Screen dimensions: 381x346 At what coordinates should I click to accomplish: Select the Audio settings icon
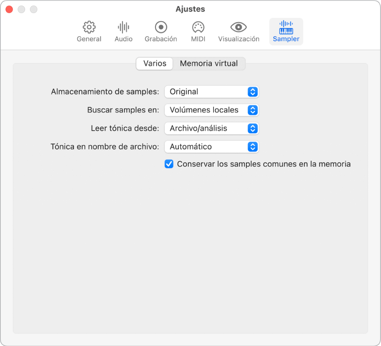coord(123,31)
